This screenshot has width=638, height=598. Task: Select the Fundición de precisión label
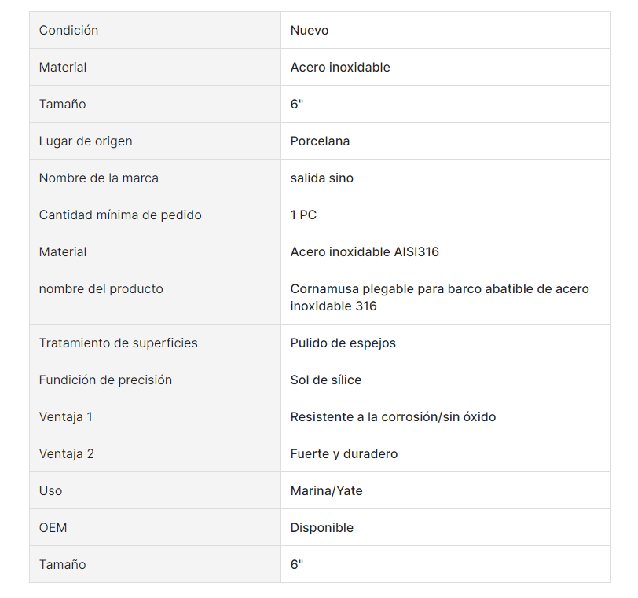(105, 380)
